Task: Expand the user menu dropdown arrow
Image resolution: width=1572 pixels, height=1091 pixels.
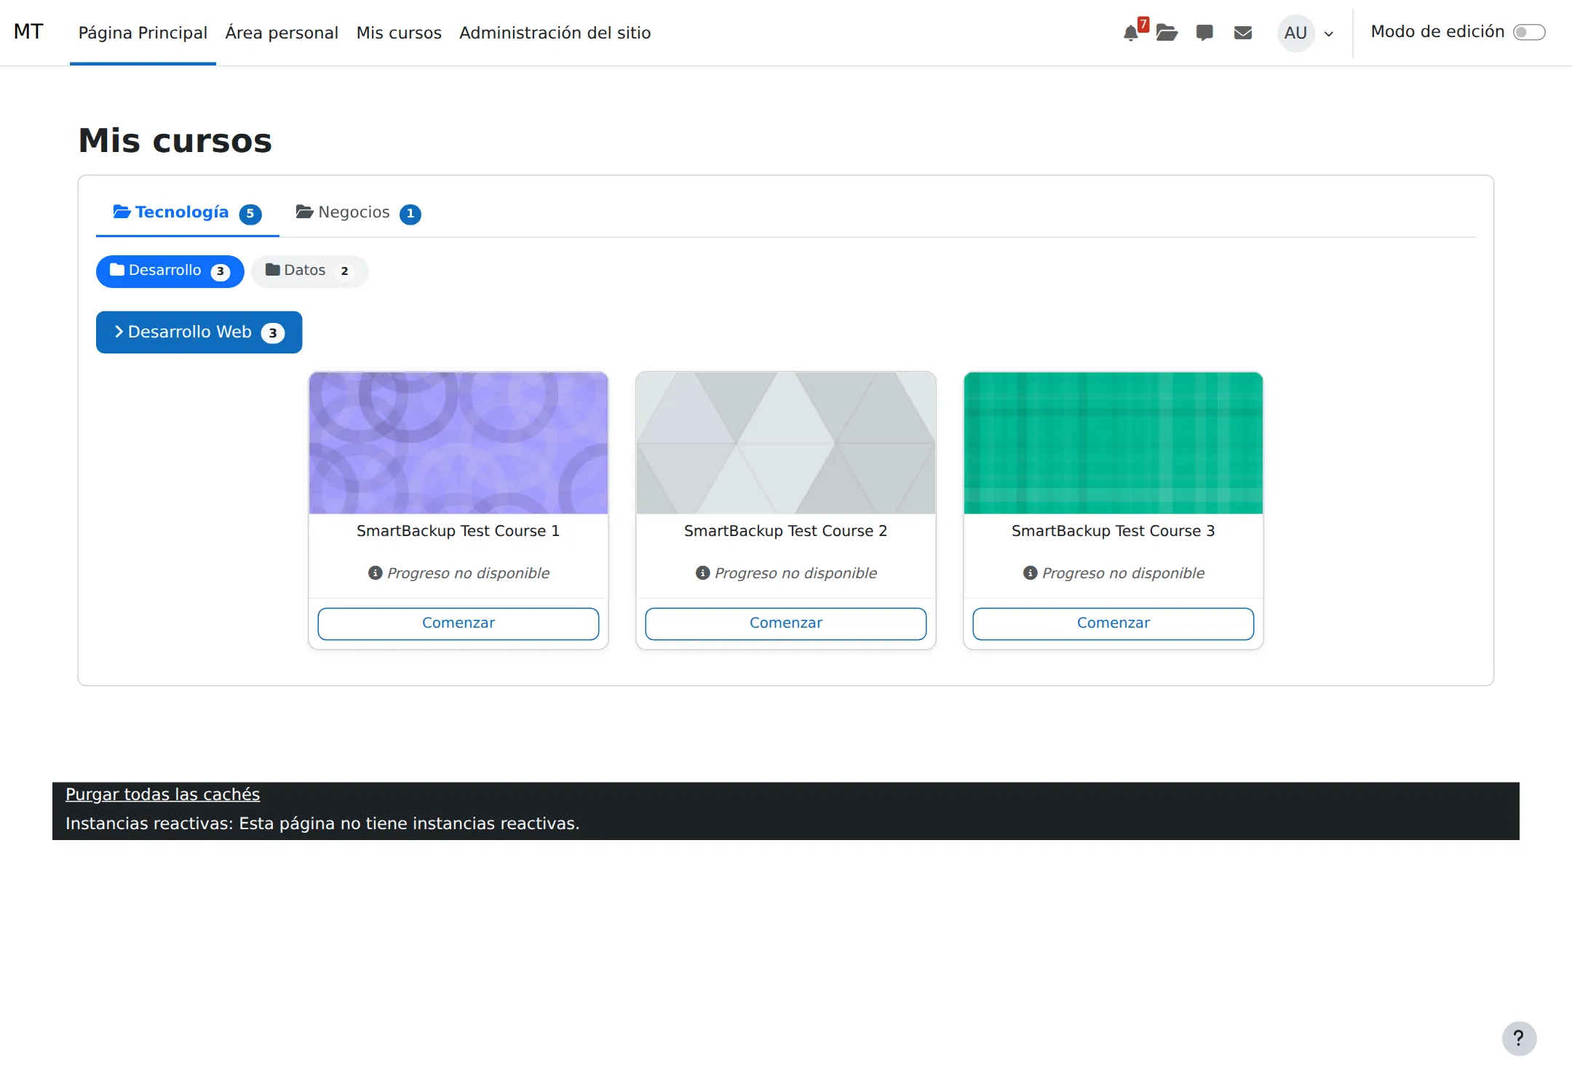Action: (1329, 34)
